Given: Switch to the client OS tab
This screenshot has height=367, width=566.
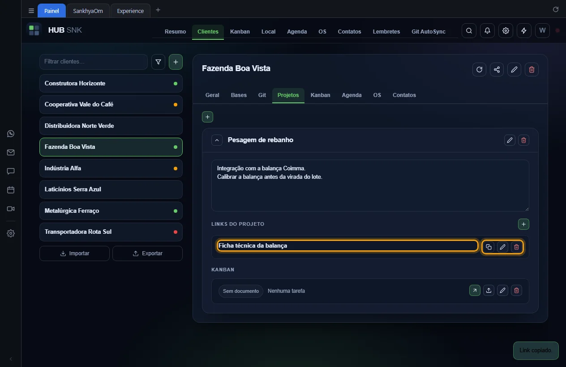Looking at the screenshot, I should click(x=377, y=95).
